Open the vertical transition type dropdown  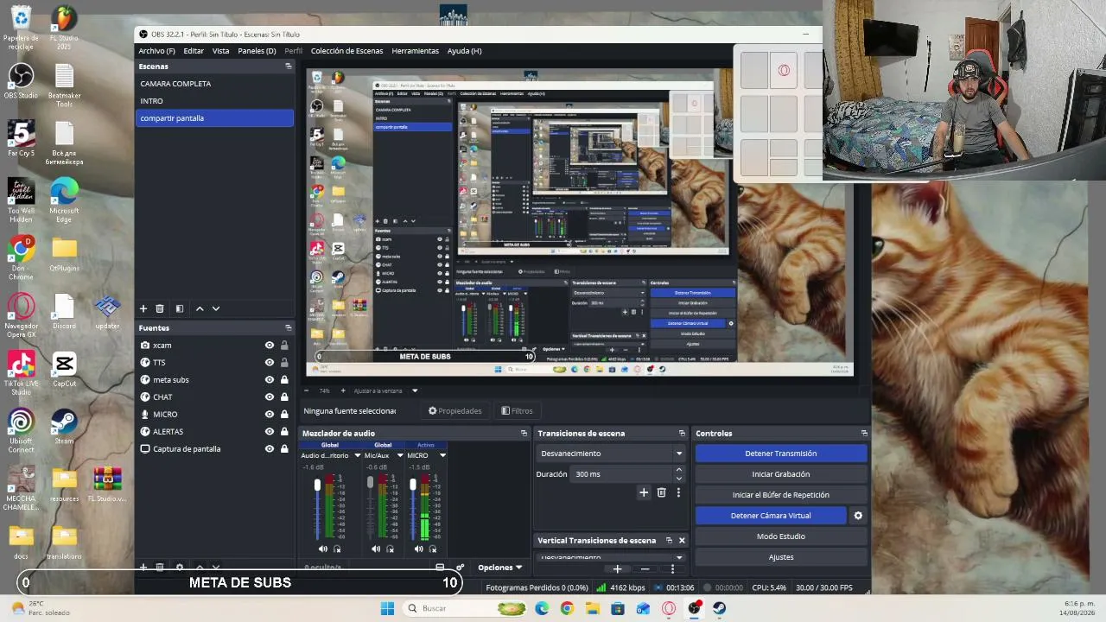[611, 557]
